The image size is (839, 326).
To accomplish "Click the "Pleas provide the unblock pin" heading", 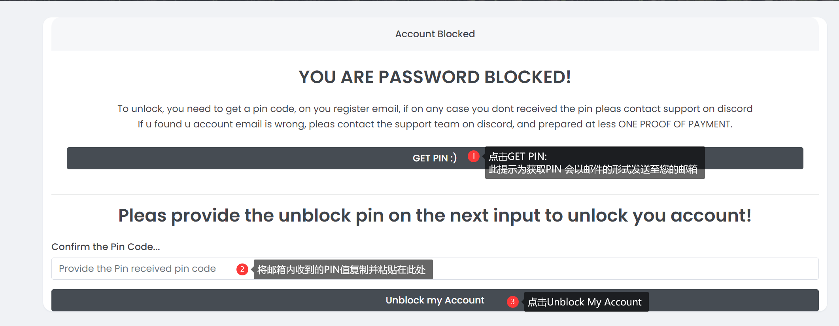I will coord(435,216).
